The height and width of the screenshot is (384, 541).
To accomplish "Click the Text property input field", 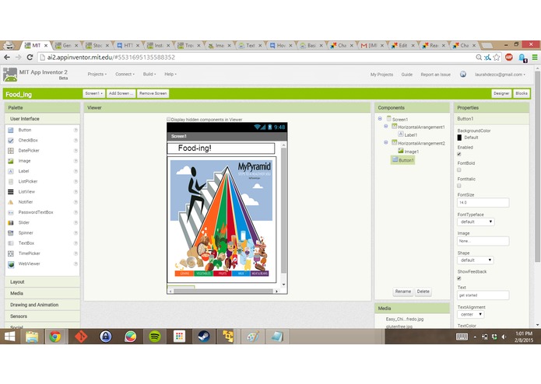I will tap(483, 295).
